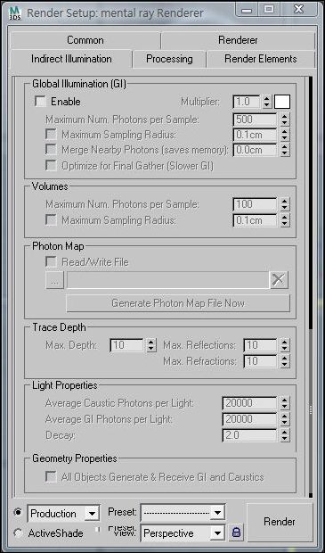Open the Processing tab
This screenshot has width=325, height=553.
(169, 59)
